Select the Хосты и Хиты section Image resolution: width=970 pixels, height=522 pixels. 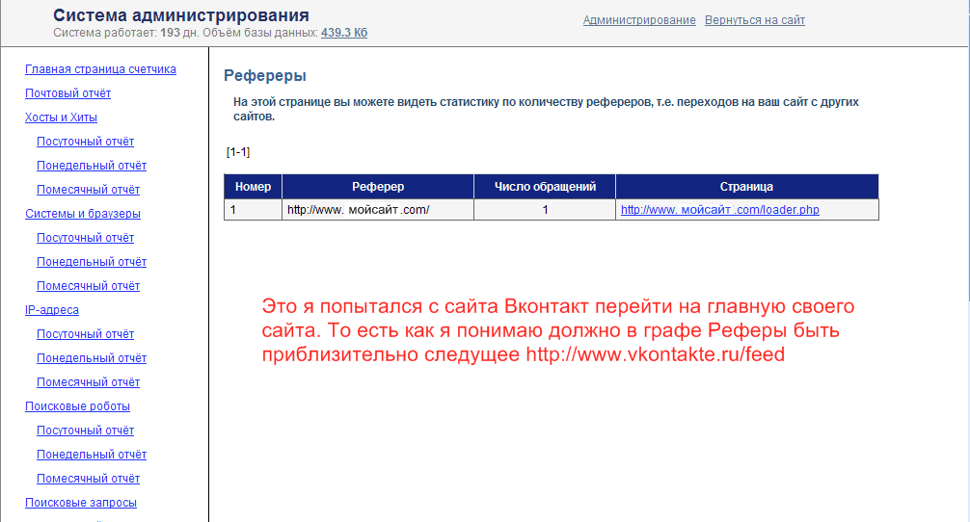[x=61, y=117]
